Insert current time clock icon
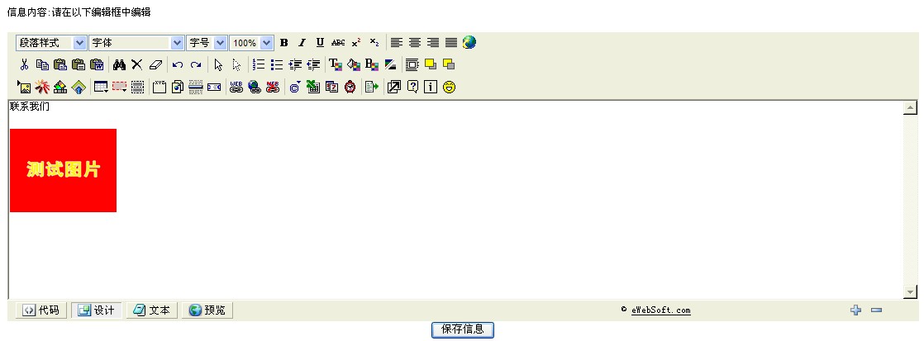The width and height of the screenshot is (924, 341). (350, 88)
